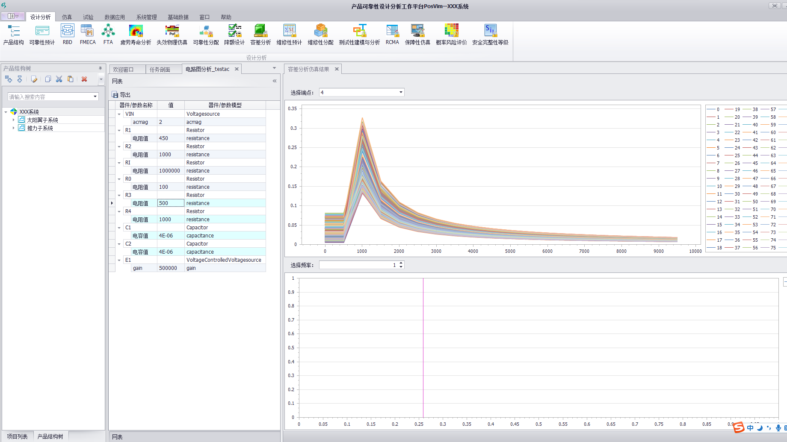787x442 pixels.
Task: Switch to the 任务剖面 tab
Action: click(x=160, y=70)
